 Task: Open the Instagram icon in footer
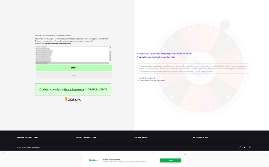[250, 147]
